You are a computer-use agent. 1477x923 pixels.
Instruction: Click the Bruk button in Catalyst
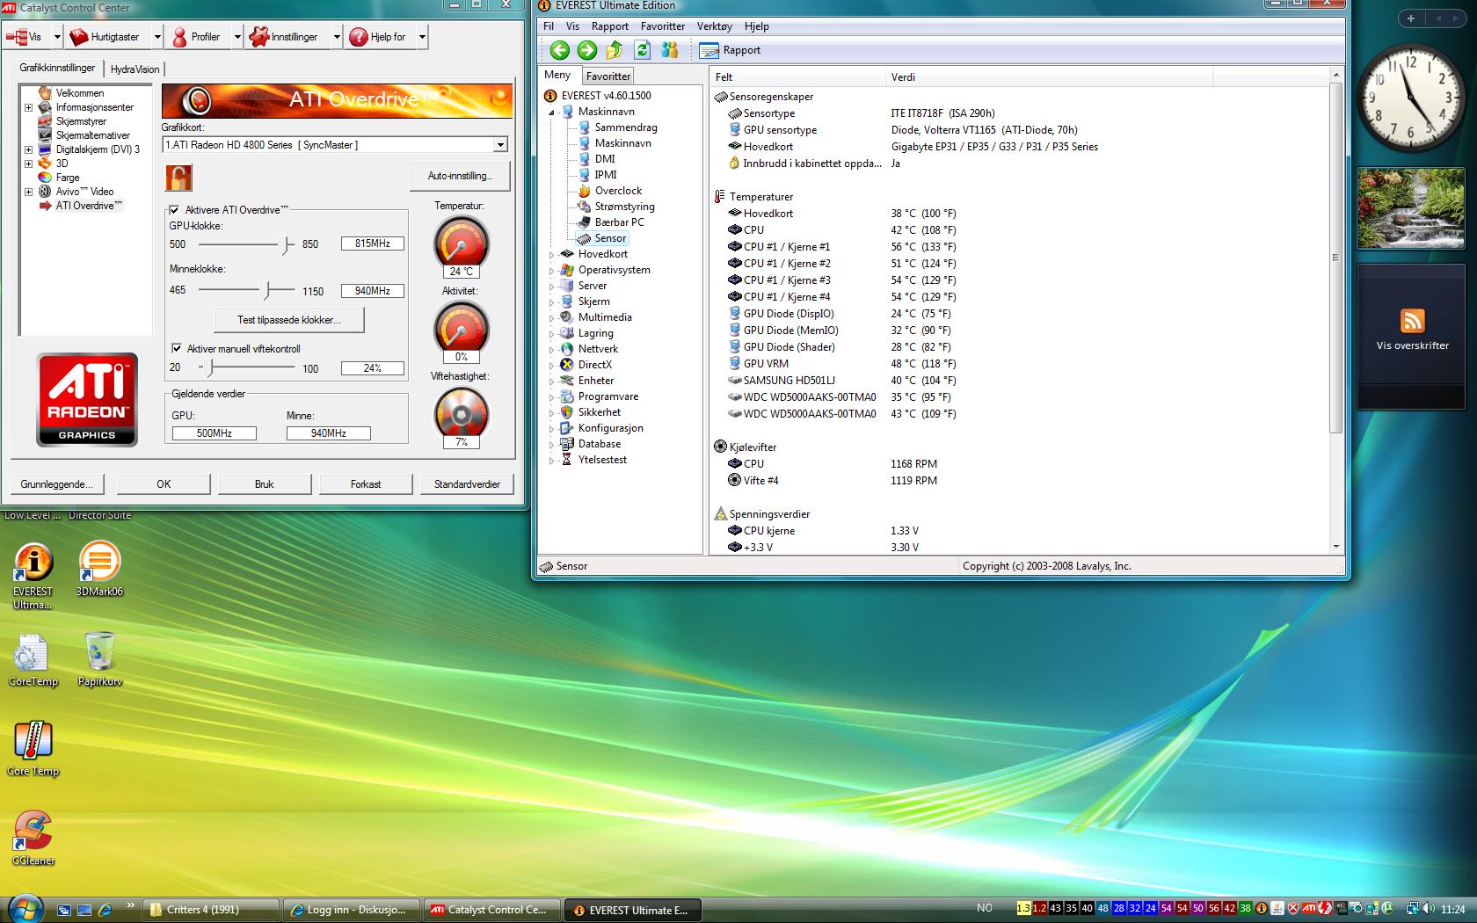point(264,484)
